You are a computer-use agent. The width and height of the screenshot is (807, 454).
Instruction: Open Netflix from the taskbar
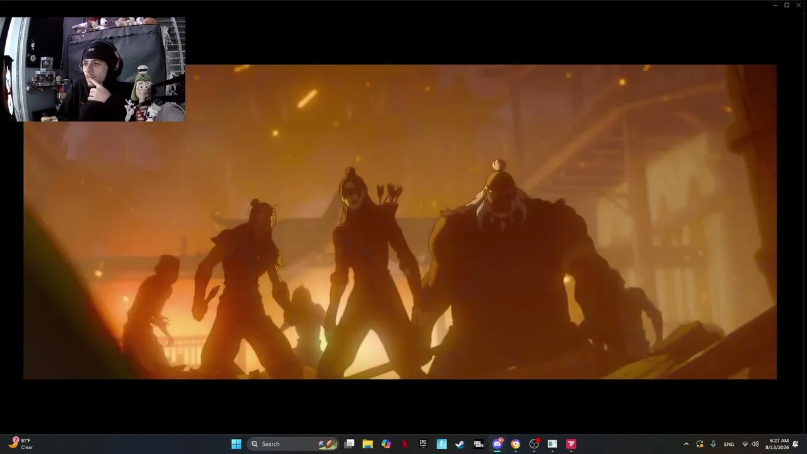(404, 444)
